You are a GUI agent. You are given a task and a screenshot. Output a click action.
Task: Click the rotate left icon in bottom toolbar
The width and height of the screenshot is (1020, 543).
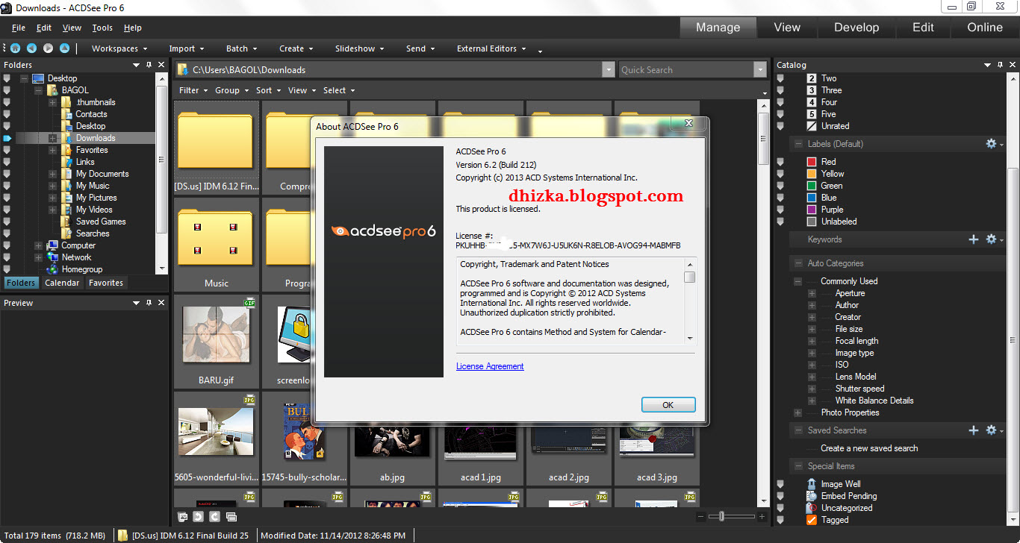click(x=198, y=516)
